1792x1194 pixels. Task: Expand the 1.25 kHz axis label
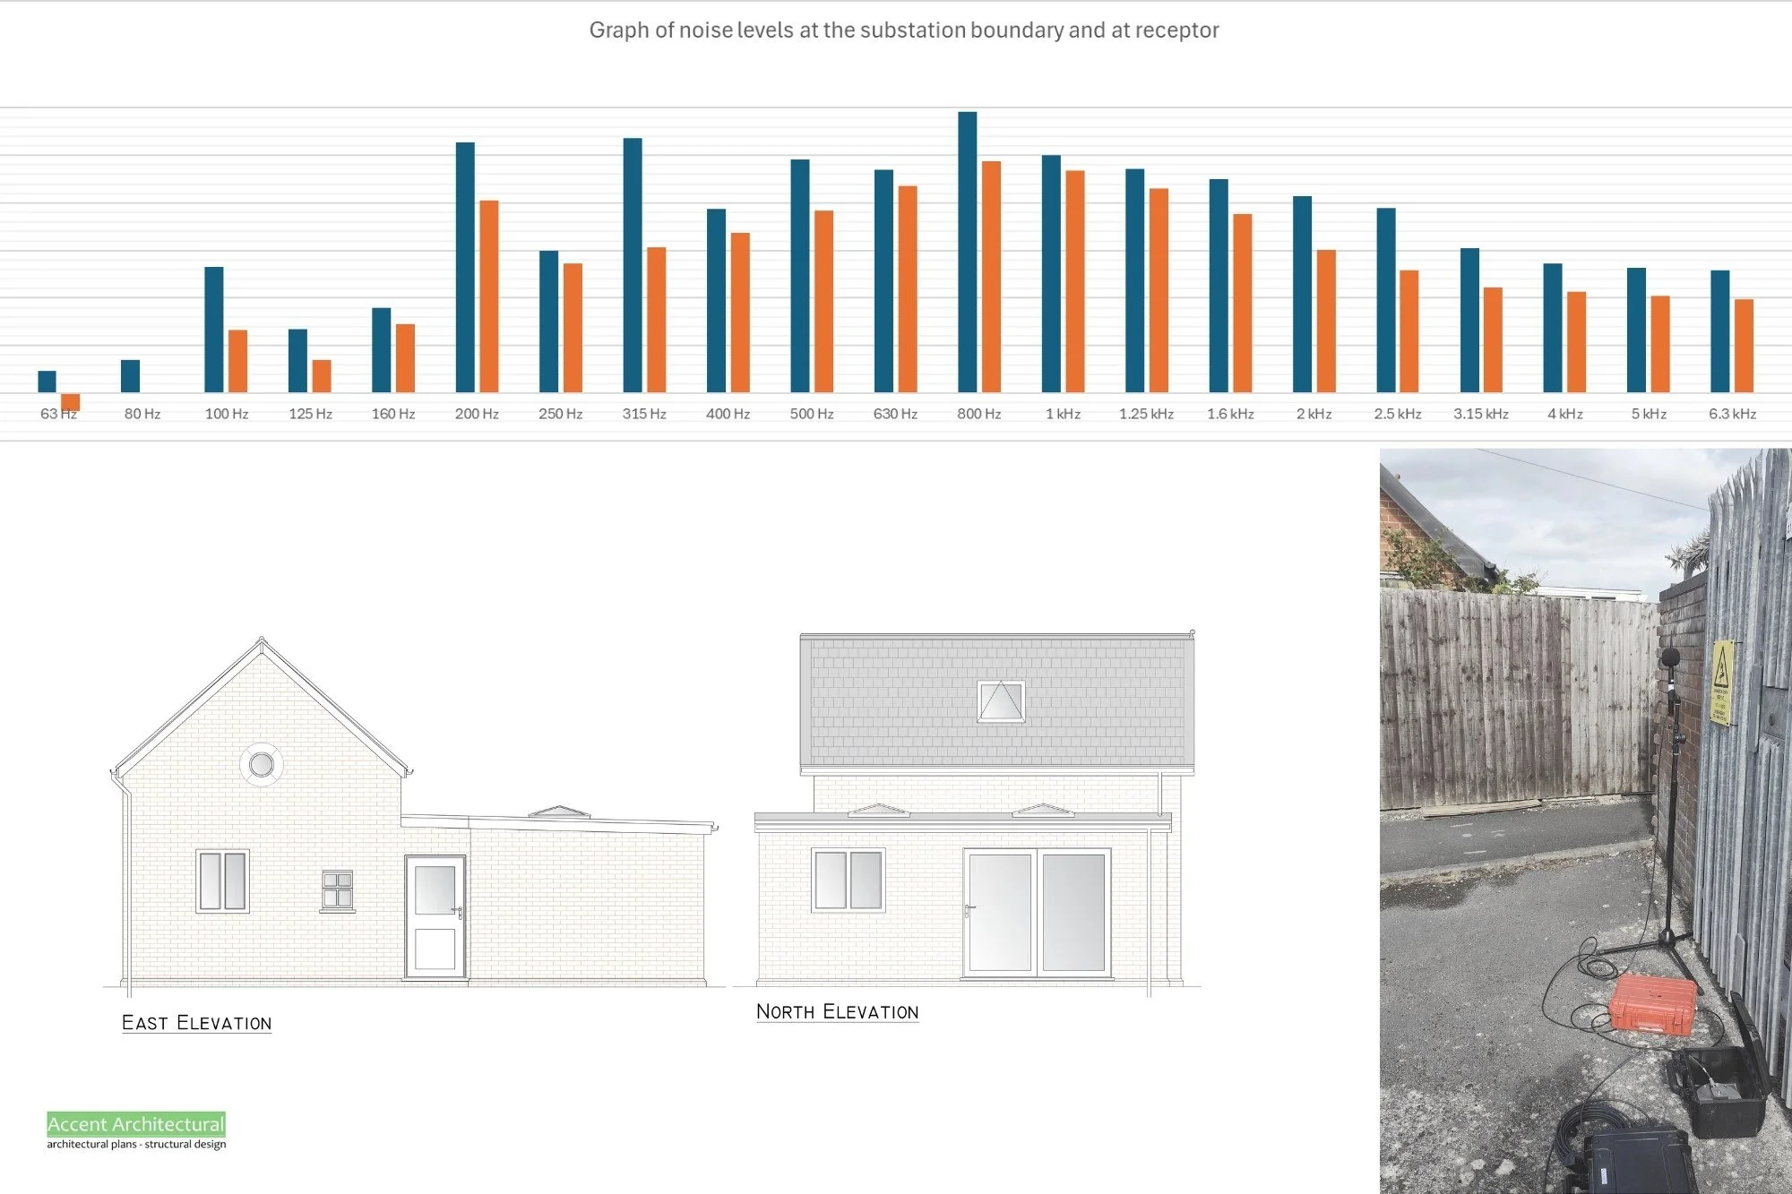click(1146, 414)
